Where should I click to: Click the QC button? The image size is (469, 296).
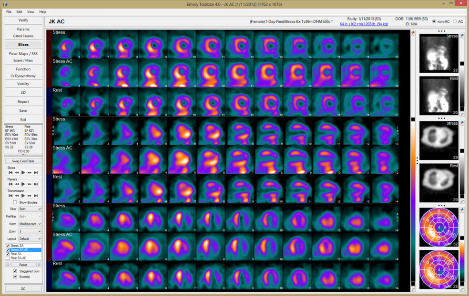23,288
